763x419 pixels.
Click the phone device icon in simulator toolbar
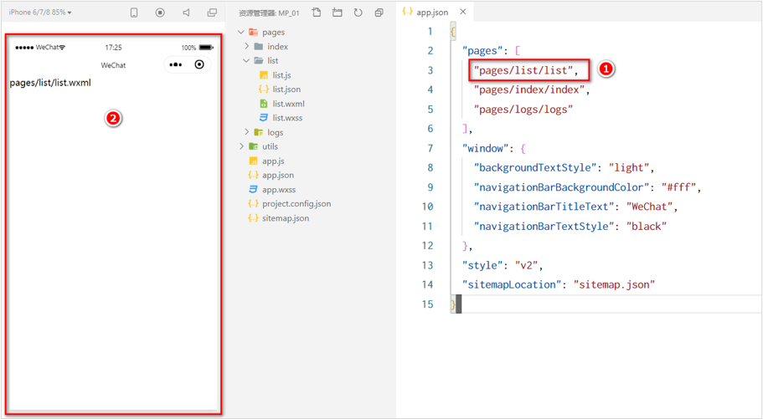pyautogui.click(x=134, y=13)
